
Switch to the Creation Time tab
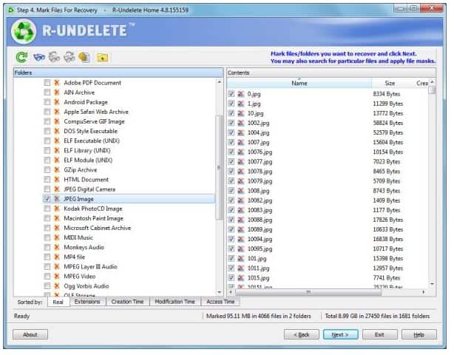pos(128,302)
